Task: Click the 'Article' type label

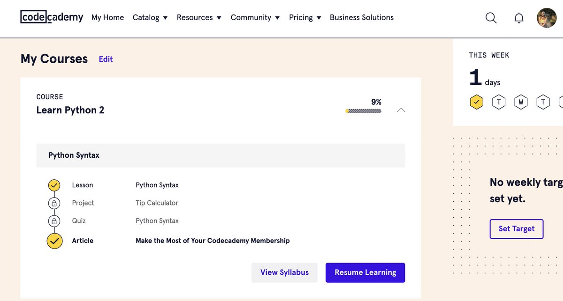Action: click(83, 241)
